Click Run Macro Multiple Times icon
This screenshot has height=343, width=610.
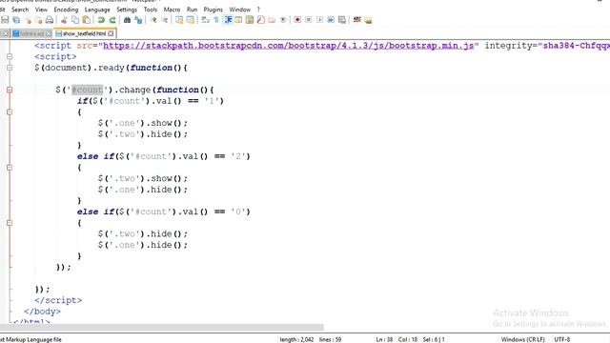[331, 20]
